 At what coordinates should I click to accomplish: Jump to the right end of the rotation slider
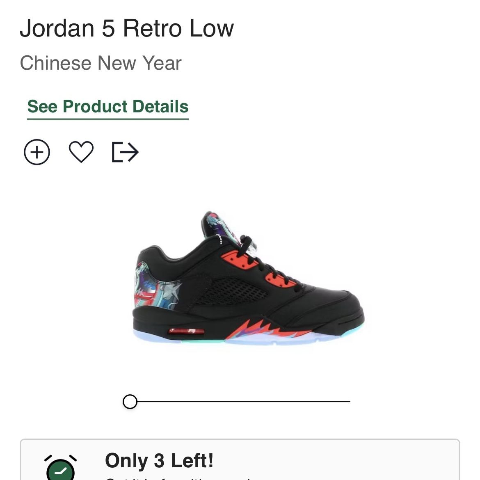point(350,401)
